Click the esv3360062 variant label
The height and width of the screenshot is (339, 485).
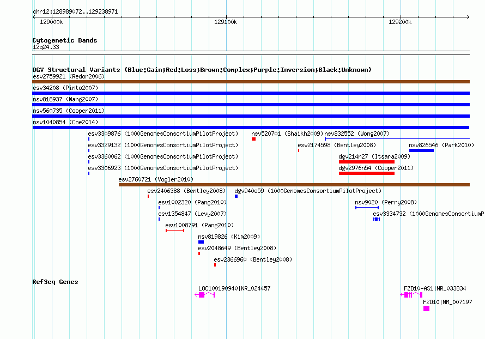click(163, 156)
